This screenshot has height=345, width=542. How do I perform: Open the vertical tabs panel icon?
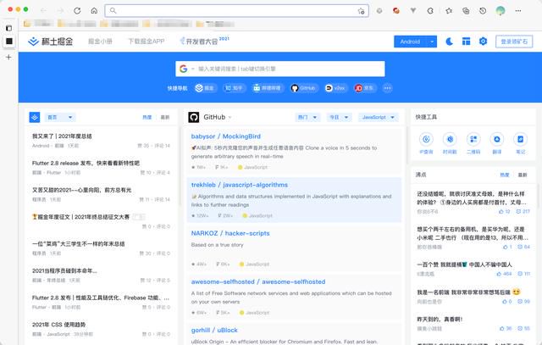point(9,28)
